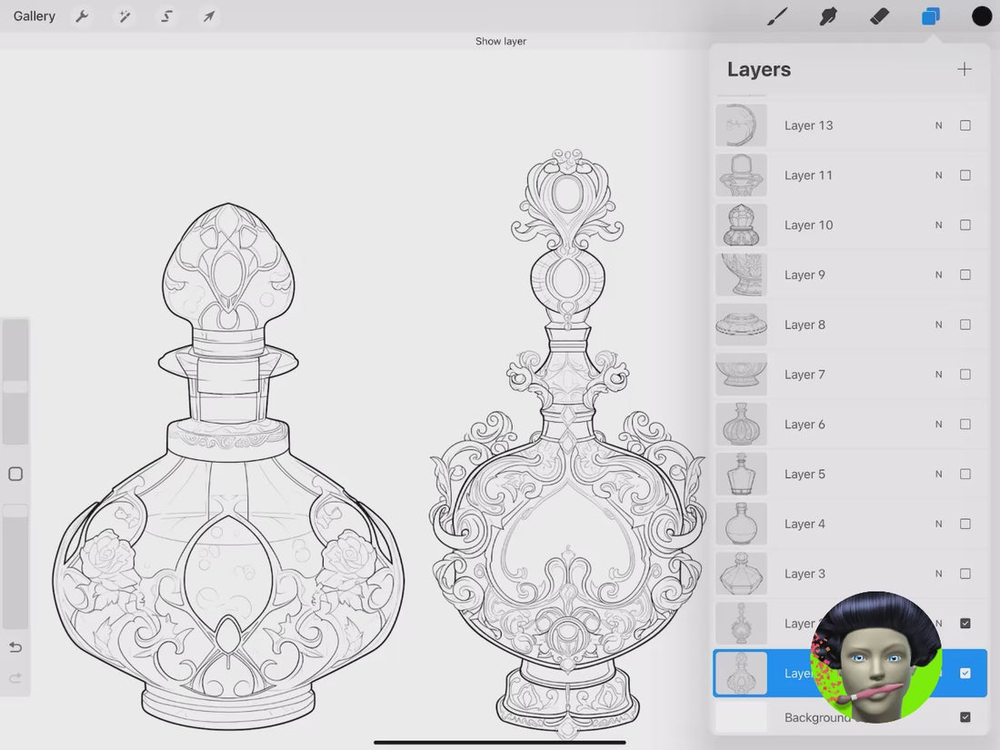Select Layer 6 in the layers list
Viewport: 1000px width, 750px height.
[x=845, y=425]
